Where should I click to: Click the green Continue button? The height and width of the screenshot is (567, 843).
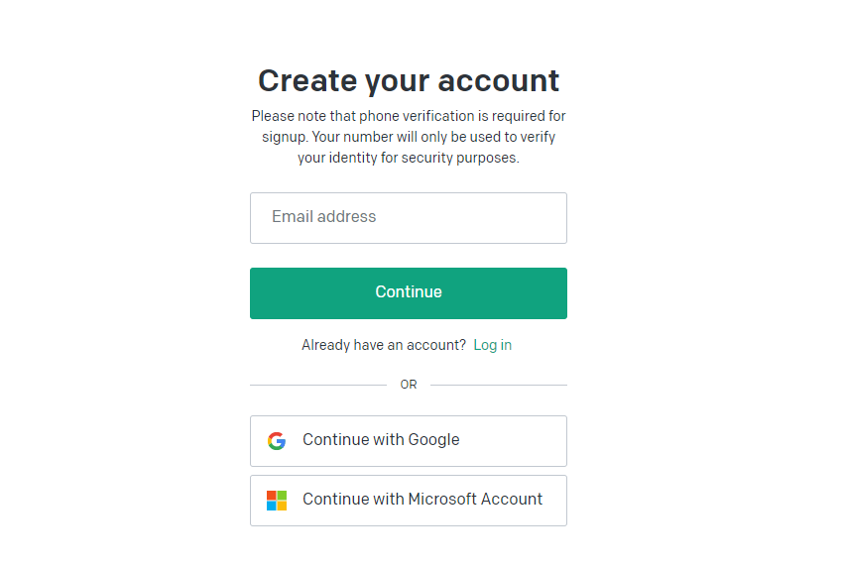pos(408,292)
